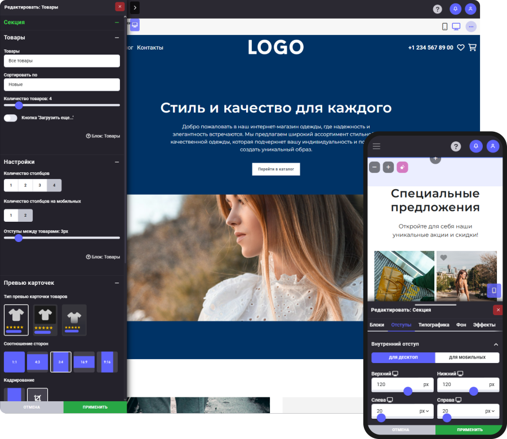Choose the 9:16 aspect ratio option

106,362
